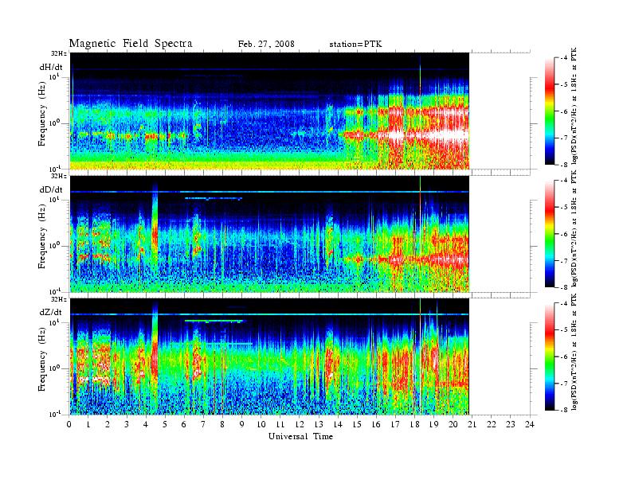Click the "station=PTK" label

click(355, 44)
